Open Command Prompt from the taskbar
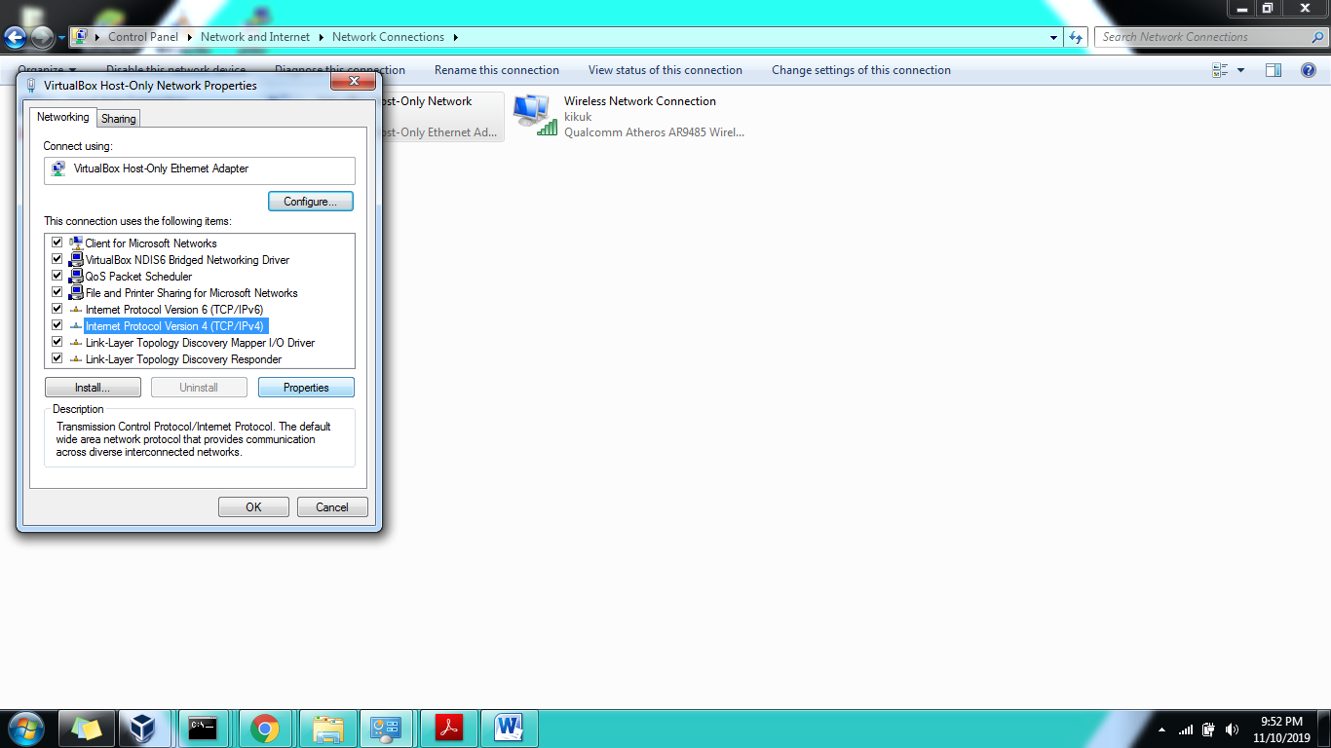 [203, 729]
